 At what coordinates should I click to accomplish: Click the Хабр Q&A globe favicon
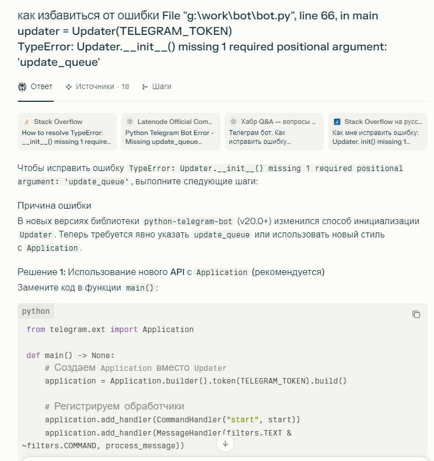[234, 122]
